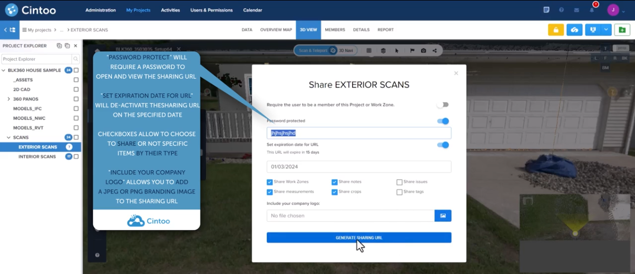Select INTERIOR SCANS in project tree
635x274 pixels.
click(37, 156)
